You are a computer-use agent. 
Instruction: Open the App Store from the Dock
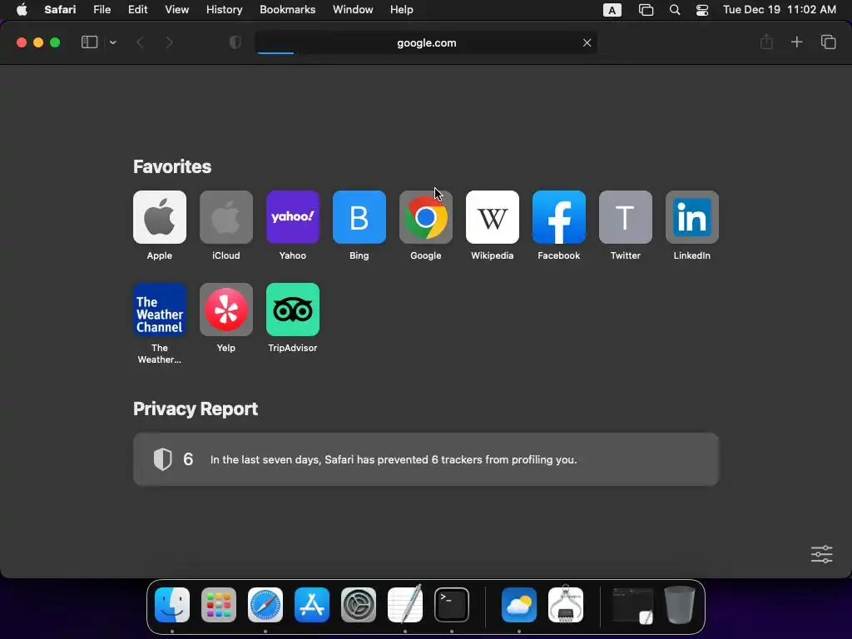312,605
